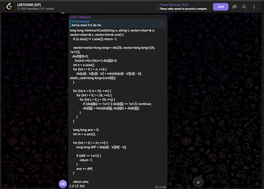
Task: Open Pinned Message #246 banner
Action: 184,7
